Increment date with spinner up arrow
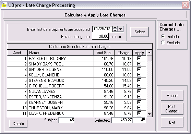Image resolution: width=191 pixels, height=134 pixels. point(115,28)
